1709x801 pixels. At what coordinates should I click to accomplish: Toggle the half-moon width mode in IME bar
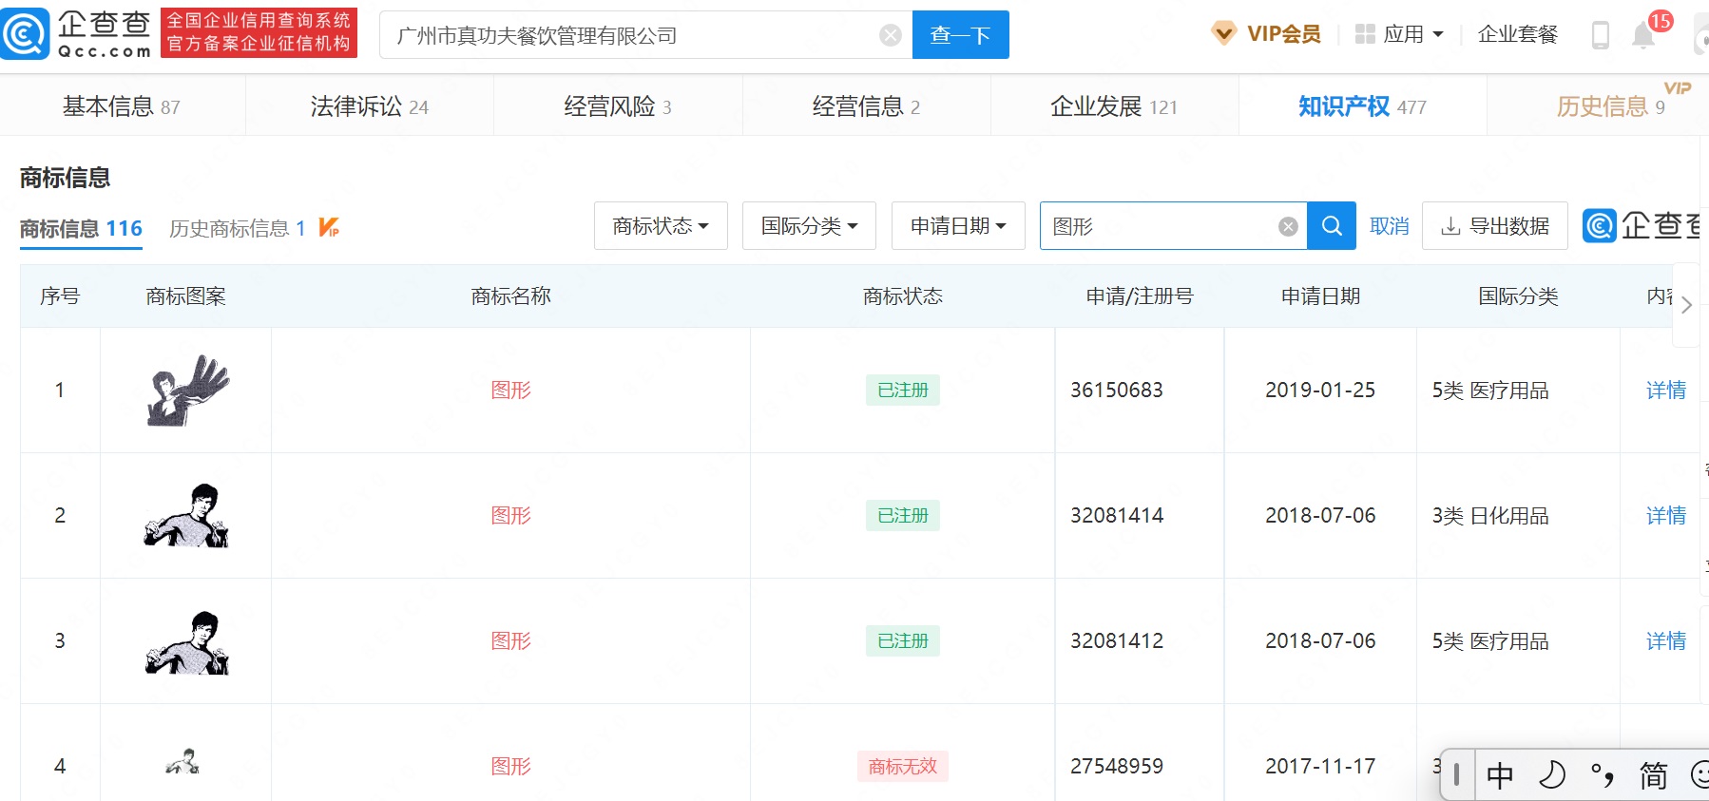1551,776
